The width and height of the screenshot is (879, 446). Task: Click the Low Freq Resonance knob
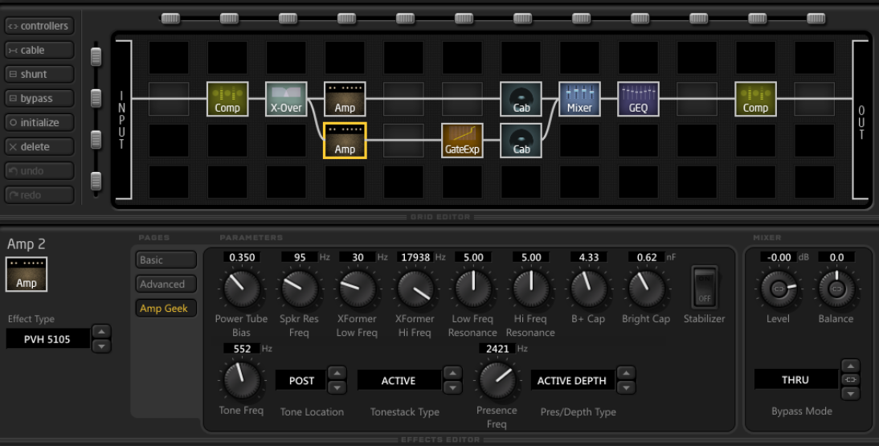click(473, 289)
